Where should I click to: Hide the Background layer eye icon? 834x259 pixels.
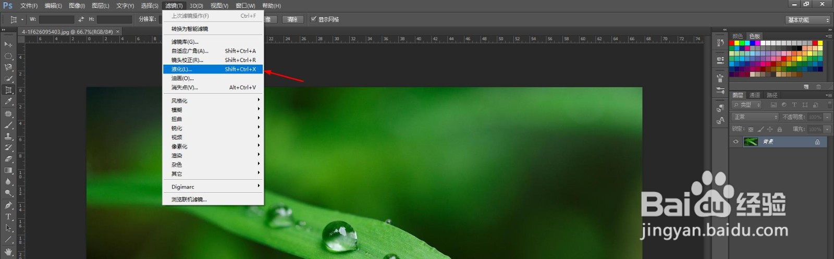(x=736, y=142)
